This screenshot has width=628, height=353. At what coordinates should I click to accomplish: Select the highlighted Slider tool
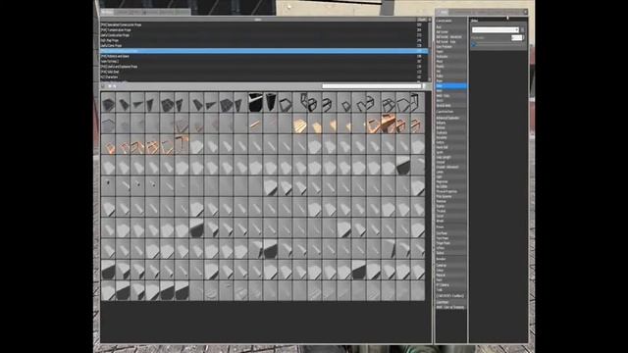(451, 85)
